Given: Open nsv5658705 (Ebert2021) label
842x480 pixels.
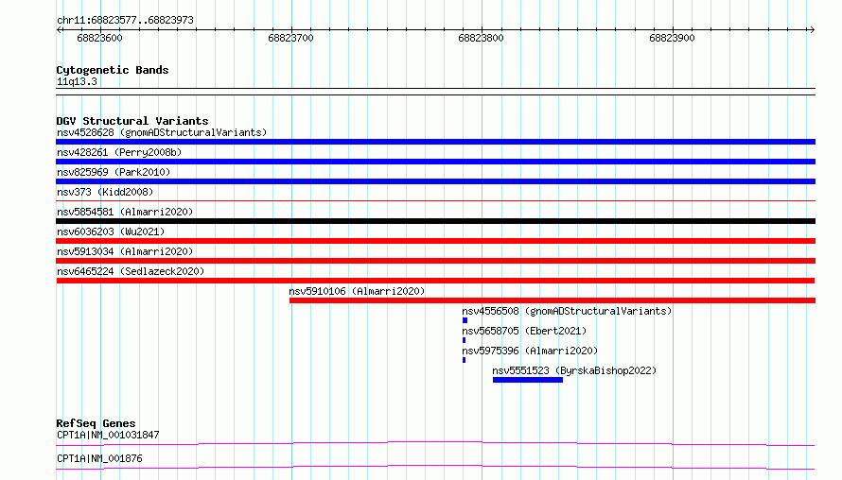Looking at the screenshot, I should pos(524,331).
